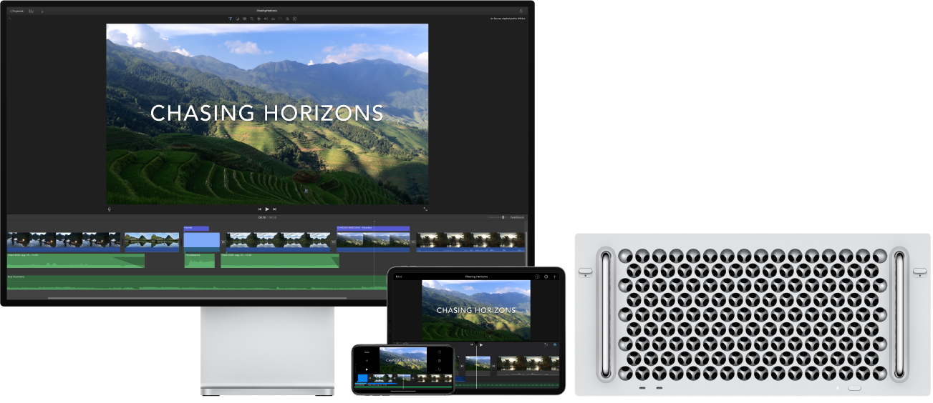
Task: Play the movie in the Mac viewer
Action: [x=267, y=209]
